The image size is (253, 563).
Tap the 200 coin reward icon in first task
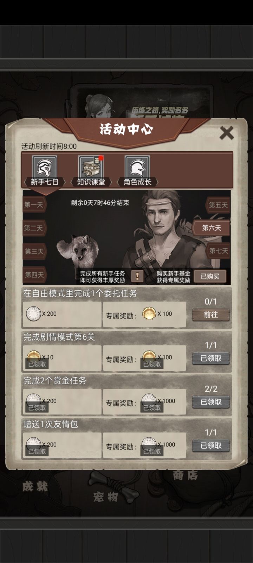tap(34, 314)
